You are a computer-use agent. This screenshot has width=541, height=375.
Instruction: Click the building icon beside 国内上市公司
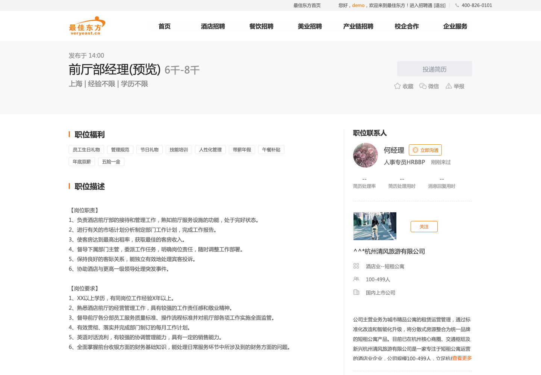coord(356,292)
